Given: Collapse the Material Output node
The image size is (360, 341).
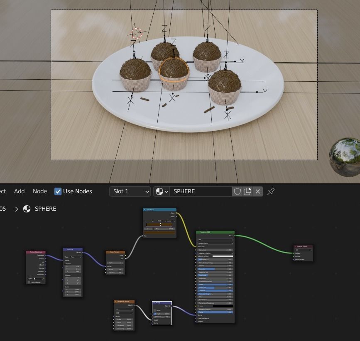Looking at the screenshot, I should tap(296, 246).
